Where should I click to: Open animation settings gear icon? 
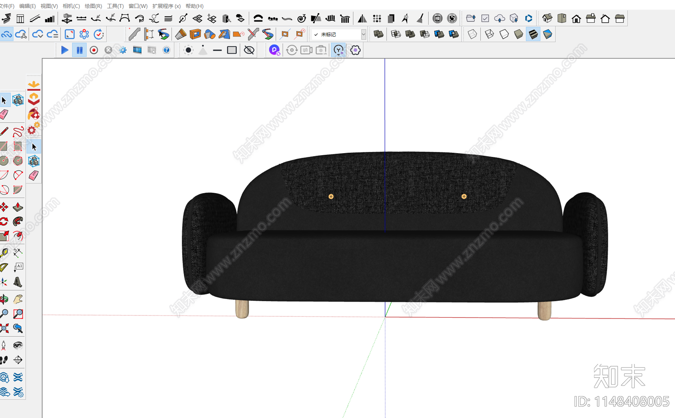tap(123, 50)
